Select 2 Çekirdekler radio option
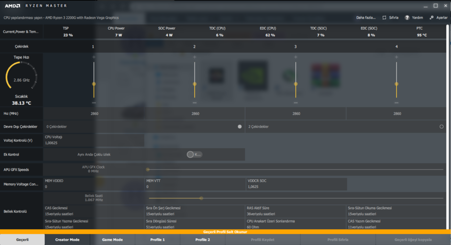Screen dimensions: 451x245 pos(441,127)
